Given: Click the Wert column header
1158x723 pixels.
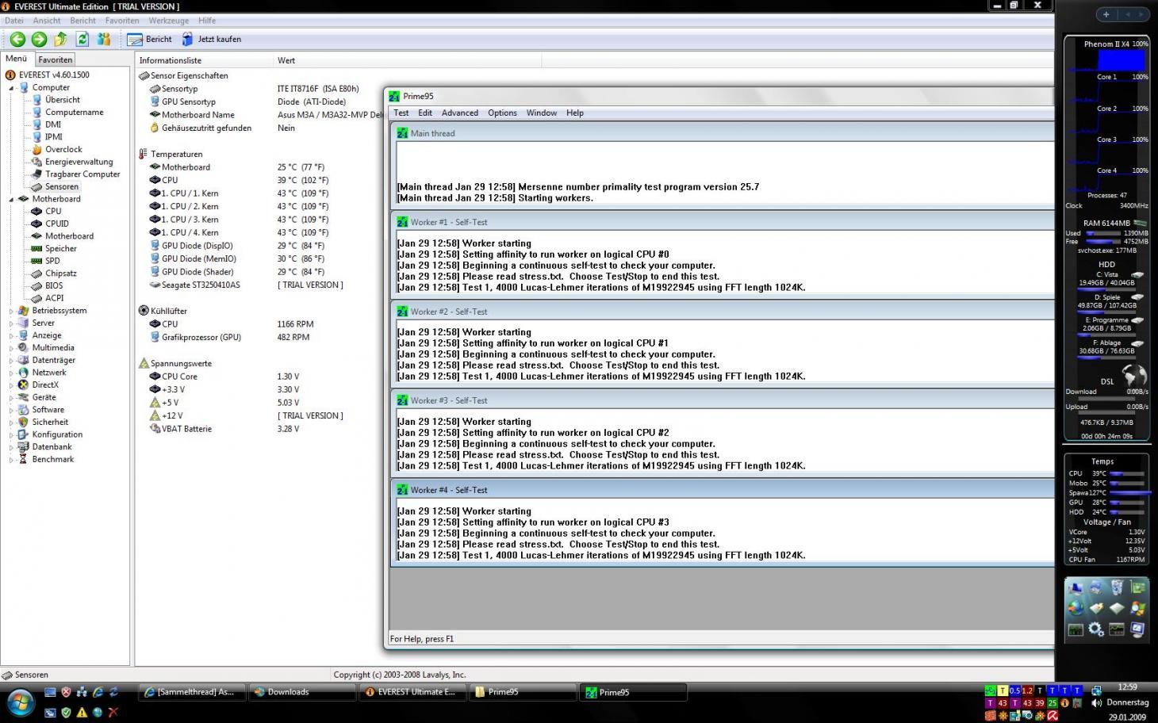Looking at the screenshot, I should [x=407, y=60].
